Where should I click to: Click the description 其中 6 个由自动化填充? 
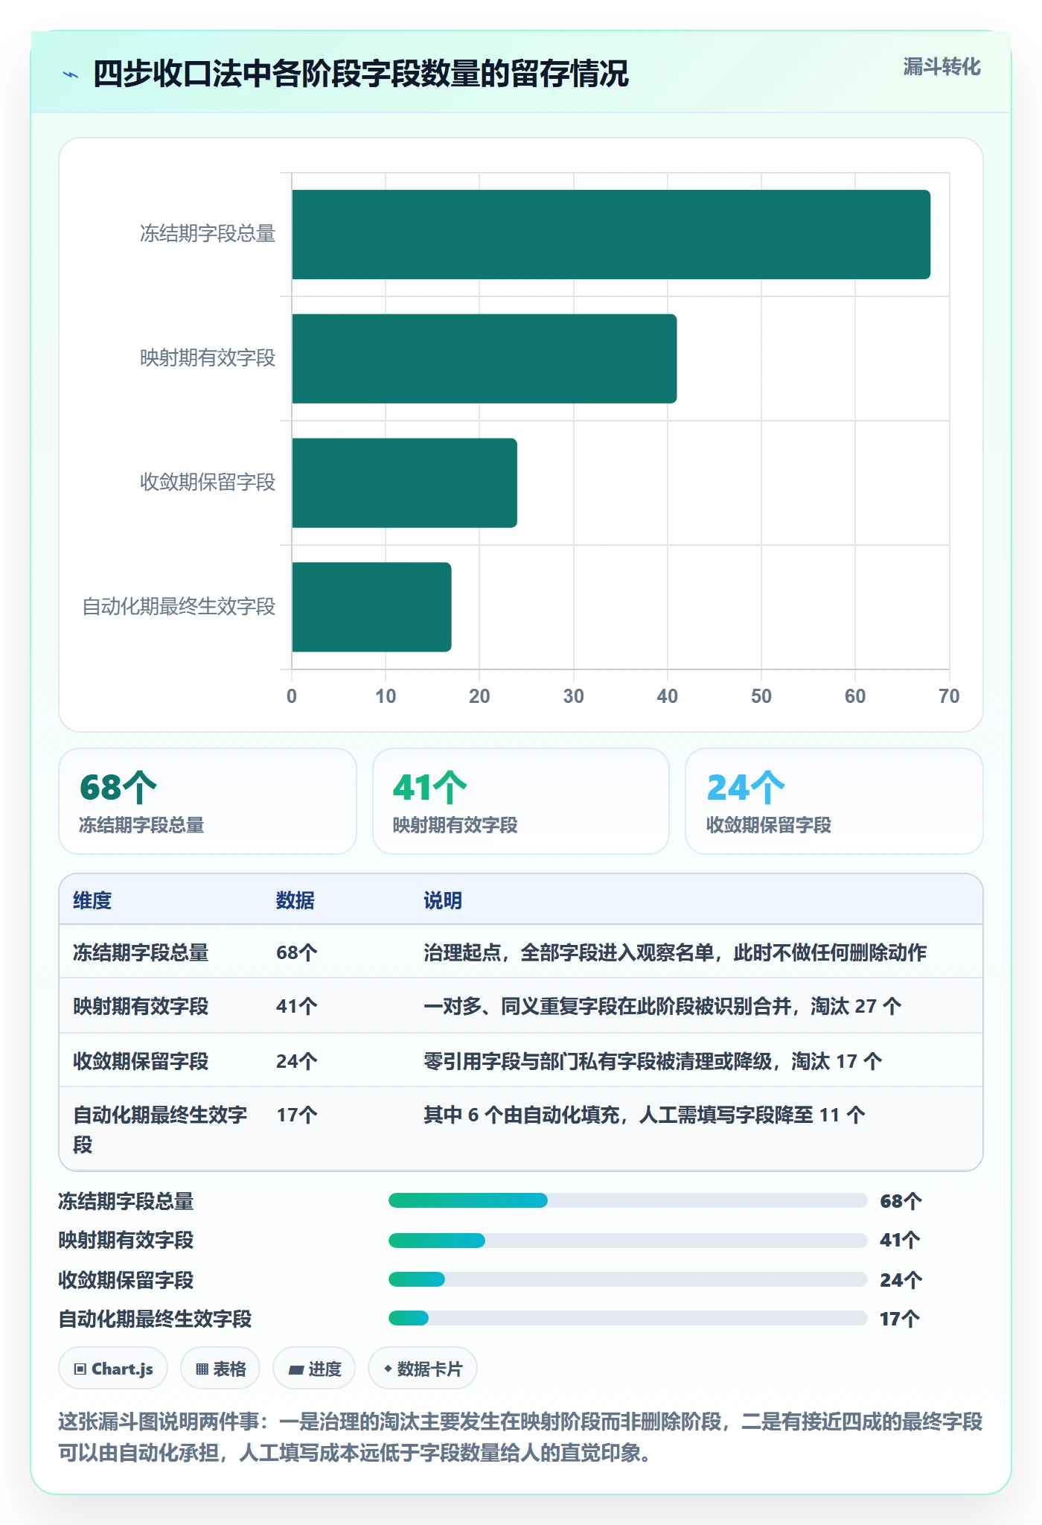[x=645, y=1115]
